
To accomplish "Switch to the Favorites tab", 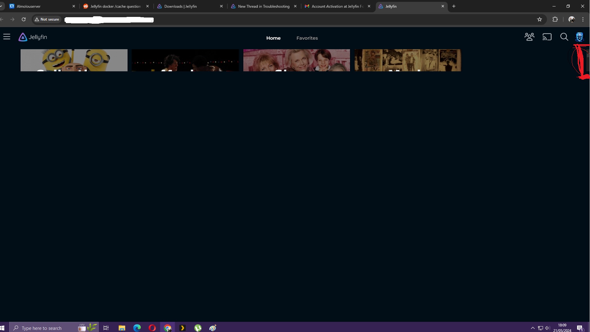I will pyautogui.click(x=307, y=38).
